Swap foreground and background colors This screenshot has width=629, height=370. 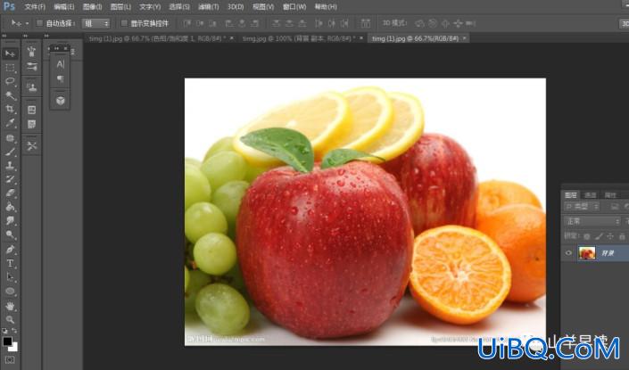14,331
